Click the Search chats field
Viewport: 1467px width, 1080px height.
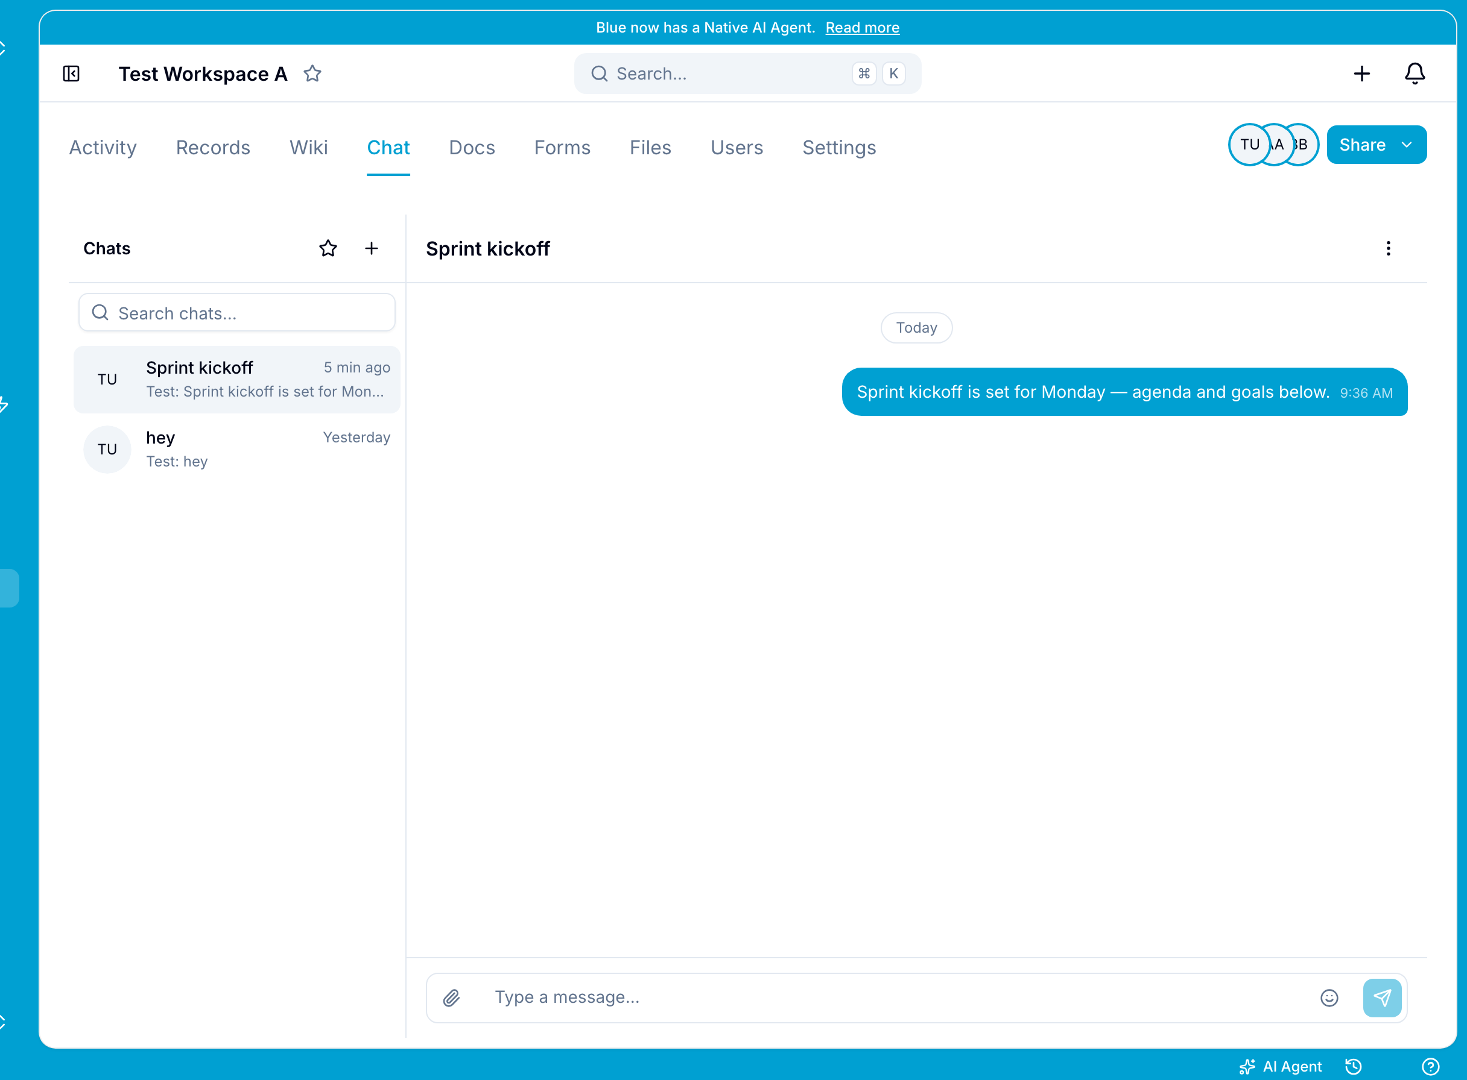[x=237, y=313]
